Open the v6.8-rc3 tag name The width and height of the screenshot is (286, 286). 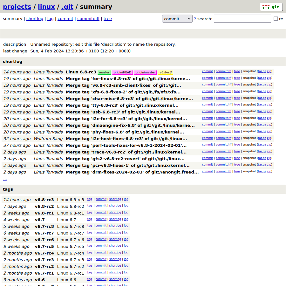(x=44, y=200)
